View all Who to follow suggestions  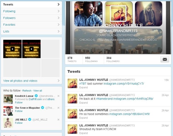38,91
